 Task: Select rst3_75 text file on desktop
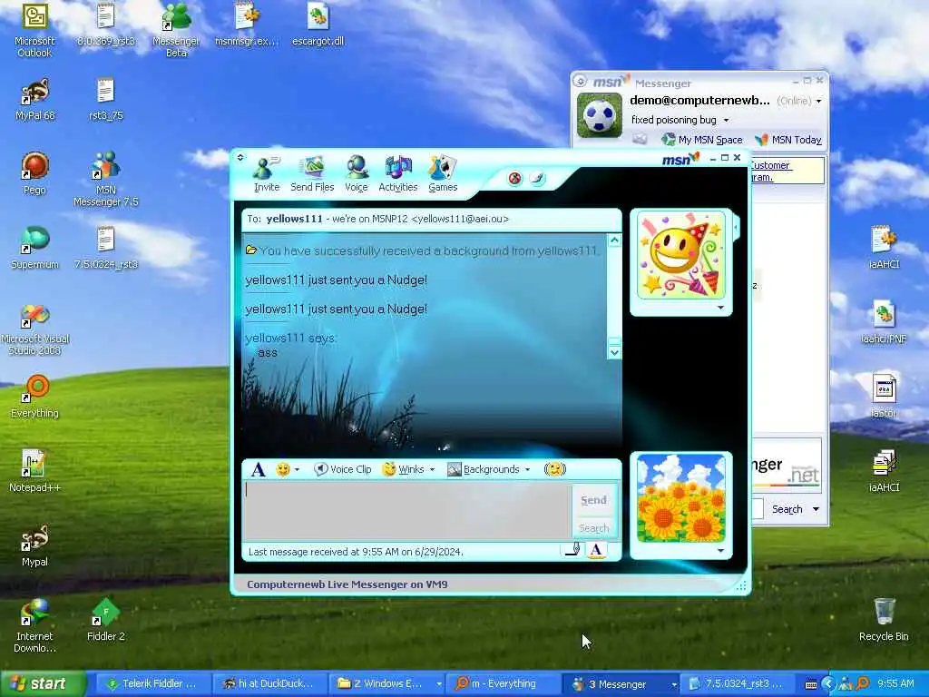pyautogui.click(x=105, y=100)
